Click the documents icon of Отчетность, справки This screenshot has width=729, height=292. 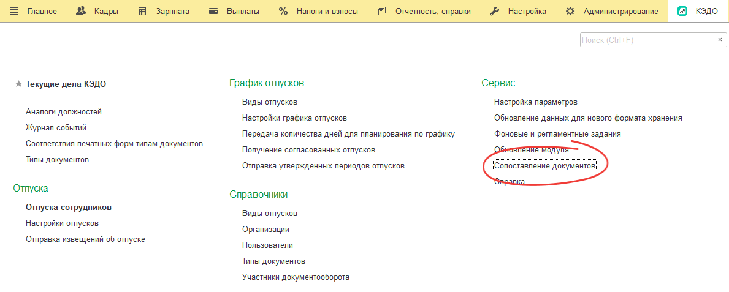coord(382,11)
